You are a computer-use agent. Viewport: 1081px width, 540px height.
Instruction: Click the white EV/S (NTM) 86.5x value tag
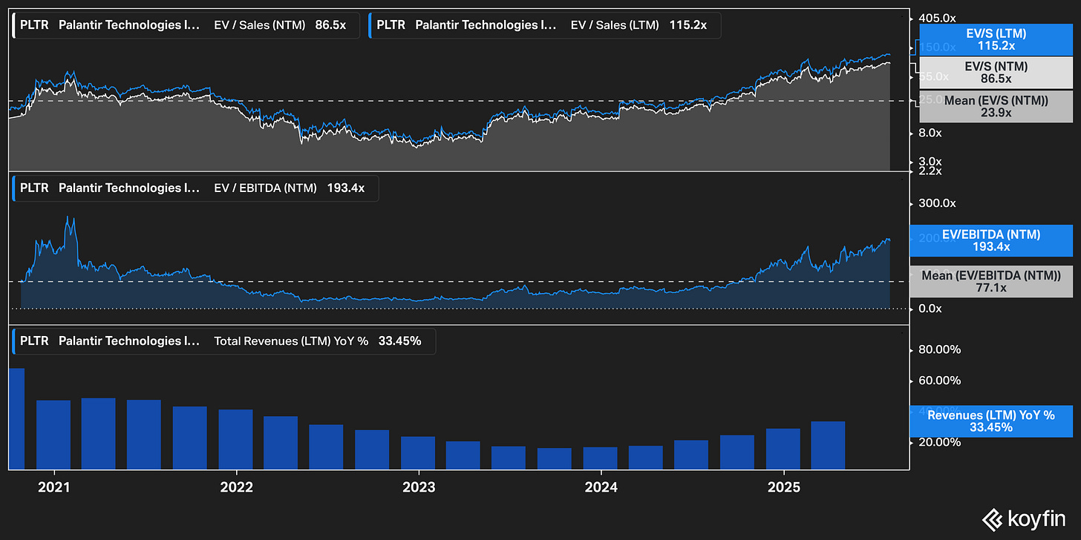(998, 73)
